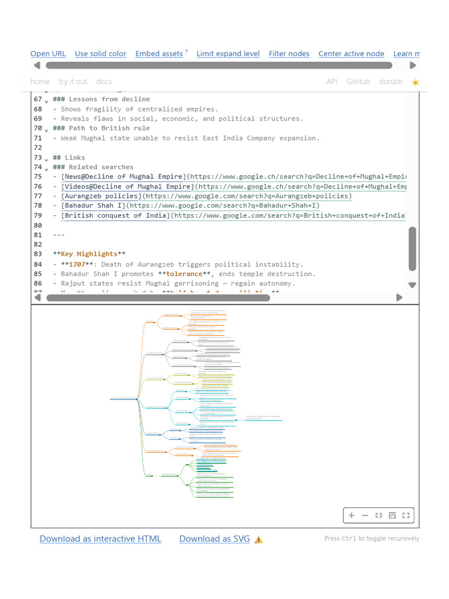
Task: Toggle the light/dark theme sun icon
Action: pyautogui.click(x=415, y=82)
